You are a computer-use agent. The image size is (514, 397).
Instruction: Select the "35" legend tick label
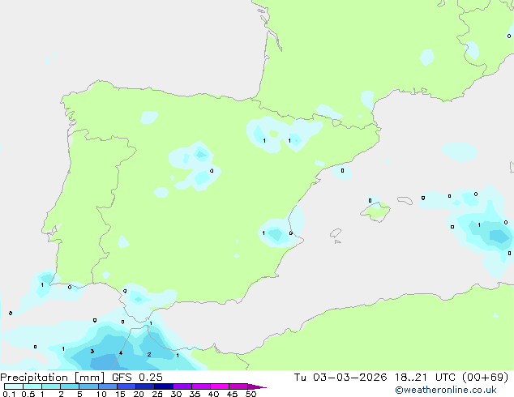click(195, 394)
